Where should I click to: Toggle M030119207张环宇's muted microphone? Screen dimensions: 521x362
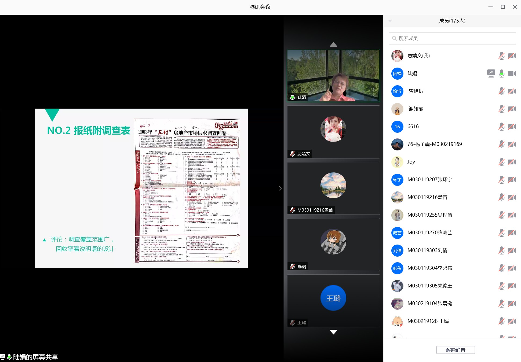pos(501,180)
